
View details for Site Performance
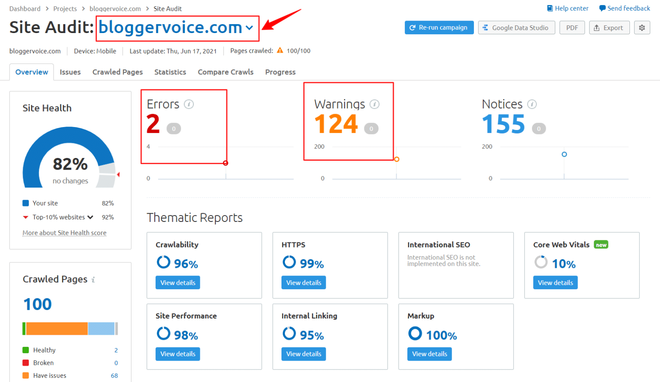178,354
